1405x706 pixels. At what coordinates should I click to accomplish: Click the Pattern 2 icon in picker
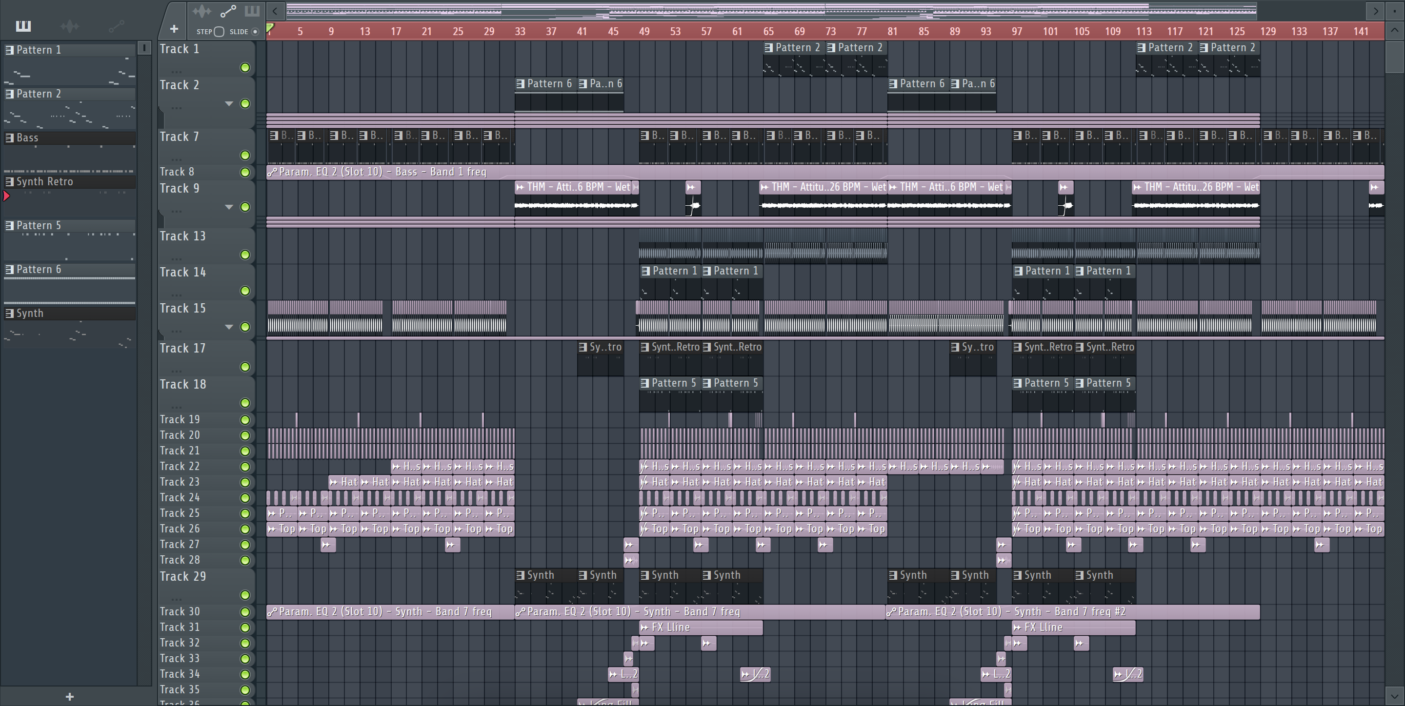coord(9,94)
